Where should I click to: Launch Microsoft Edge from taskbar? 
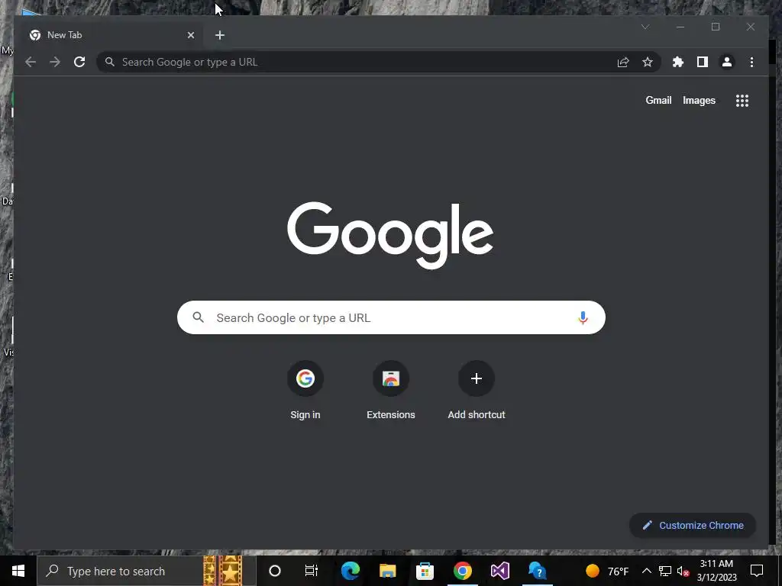coord(350,571)
